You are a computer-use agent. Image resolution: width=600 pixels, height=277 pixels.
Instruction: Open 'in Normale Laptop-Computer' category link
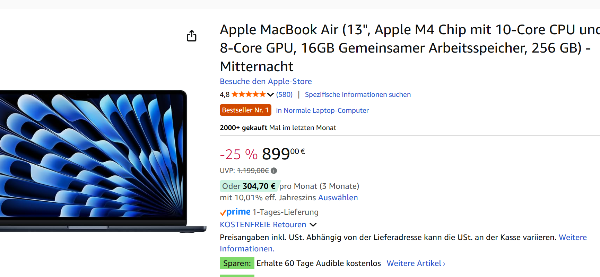(x=322, y=110)
